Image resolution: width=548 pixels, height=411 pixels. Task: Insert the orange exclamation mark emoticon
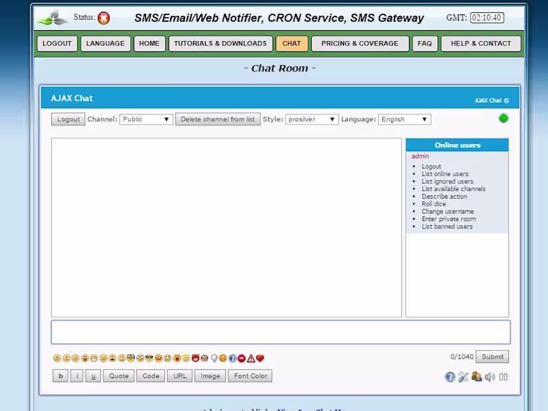pyautogui.click(x=223, y=358)
